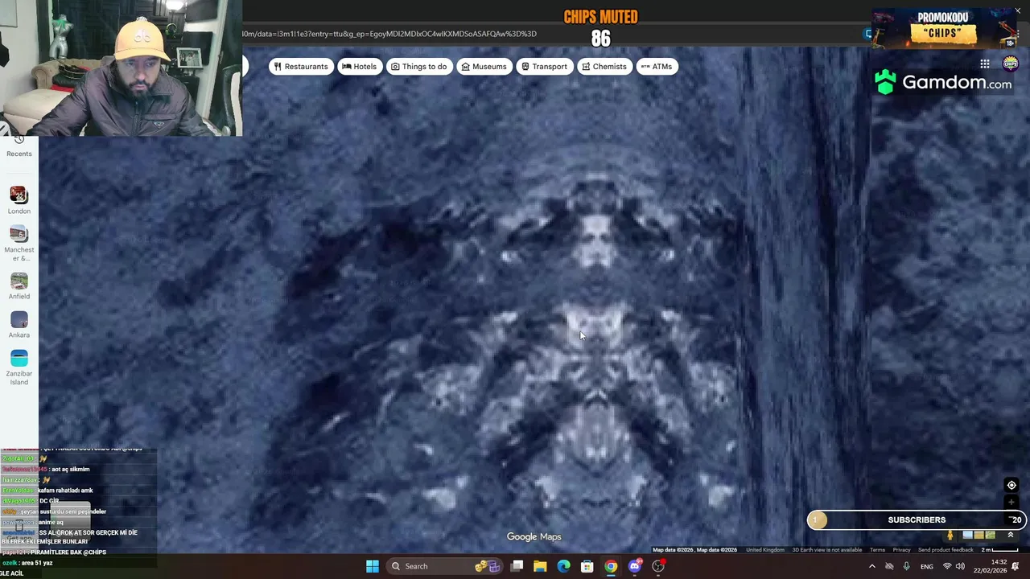Viewport: 1030px width, 579px height.
Task: Open OBS Studio from taskbar
Action: point(658,566)
